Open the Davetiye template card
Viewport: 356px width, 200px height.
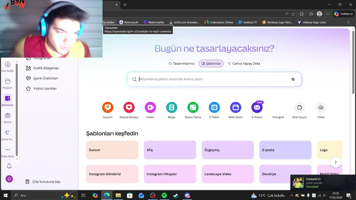(x=285, y=174)
